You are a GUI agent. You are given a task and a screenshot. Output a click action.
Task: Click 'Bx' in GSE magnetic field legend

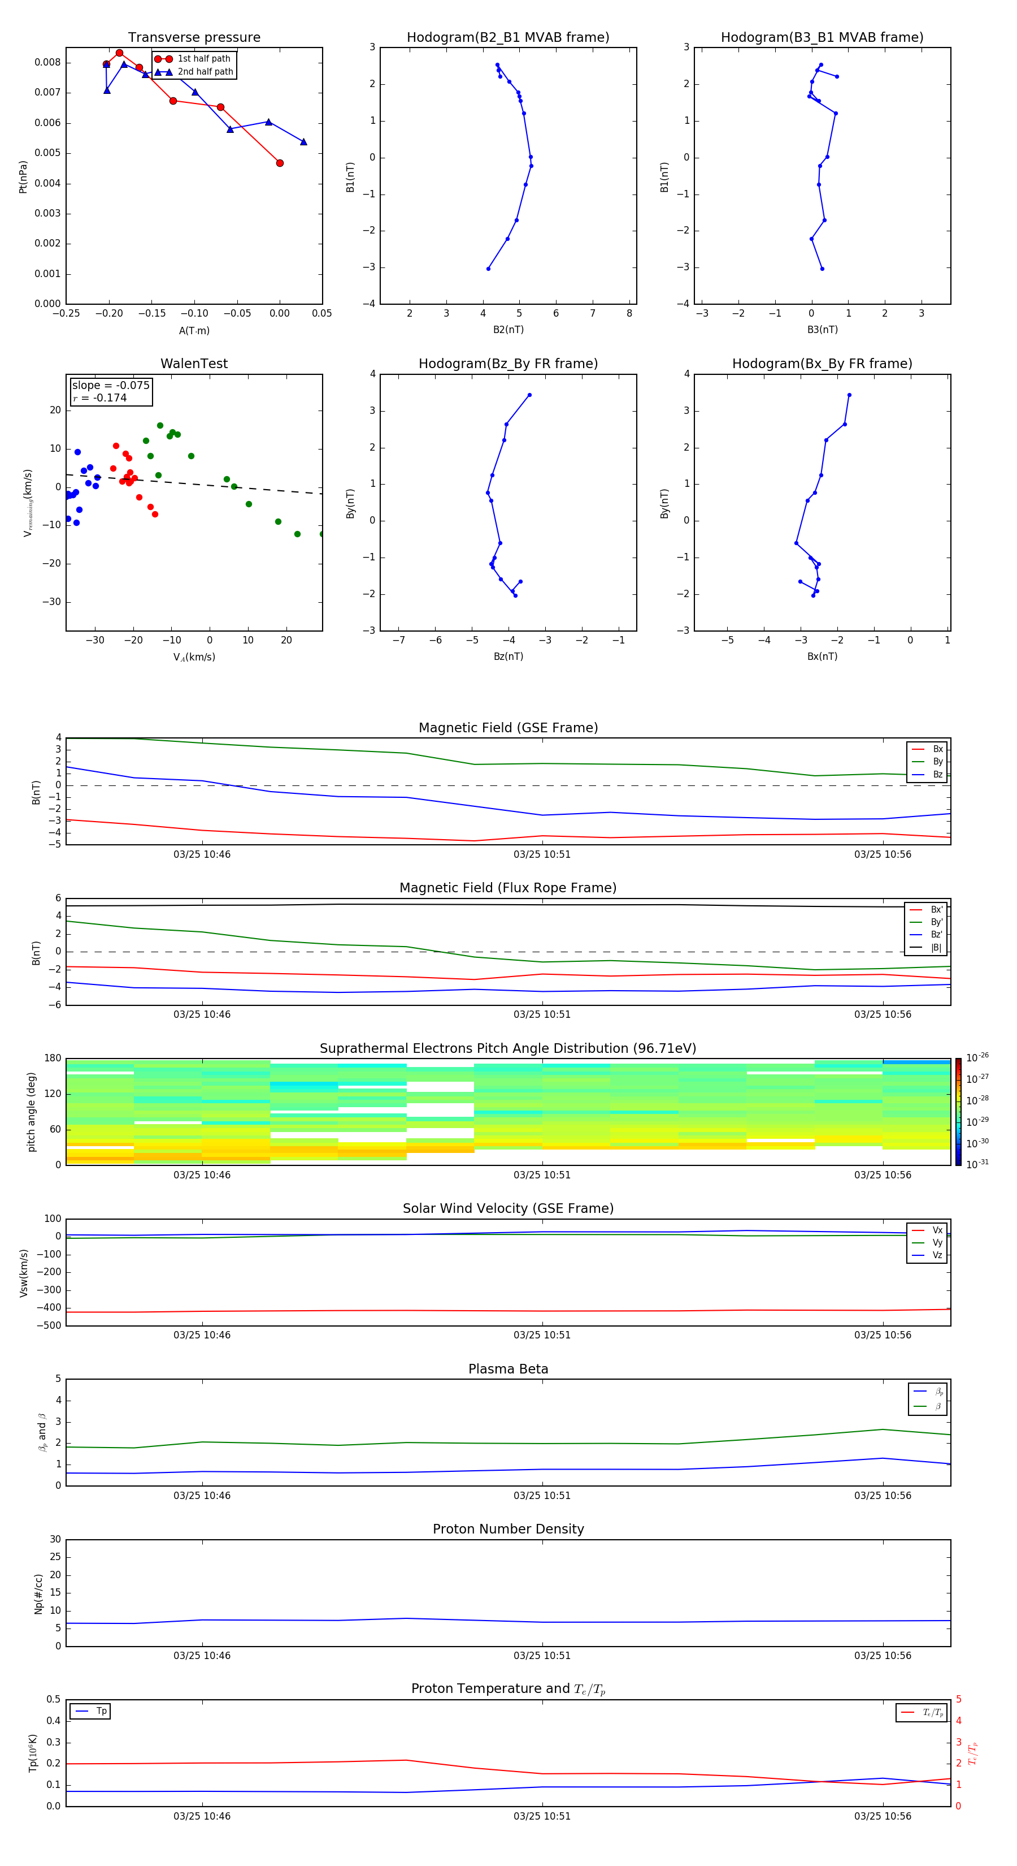(x=928, y=749)
